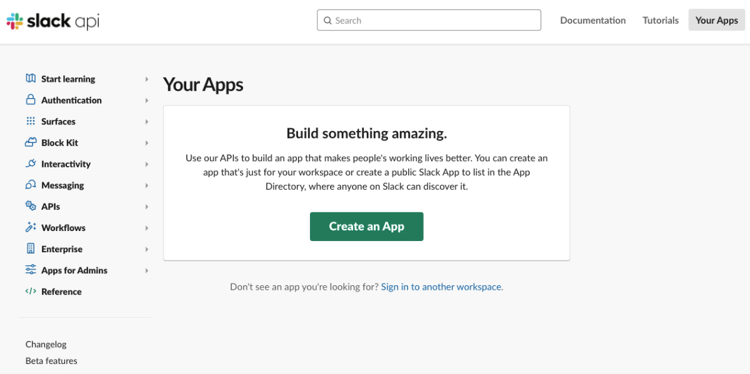Open the Reference sidebar item
Viewport: 750px width, 374px height.
tap(61, 292)
